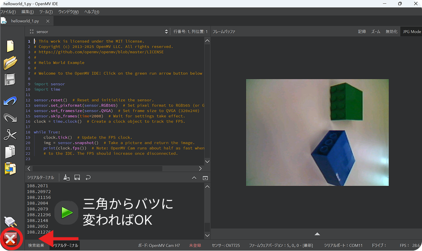Click the editor scroll down arrow
The height and width of the screenshot is (251, 422).
207,162
